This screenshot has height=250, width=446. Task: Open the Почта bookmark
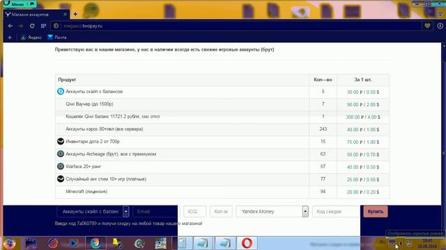click(x=57, y=37)
